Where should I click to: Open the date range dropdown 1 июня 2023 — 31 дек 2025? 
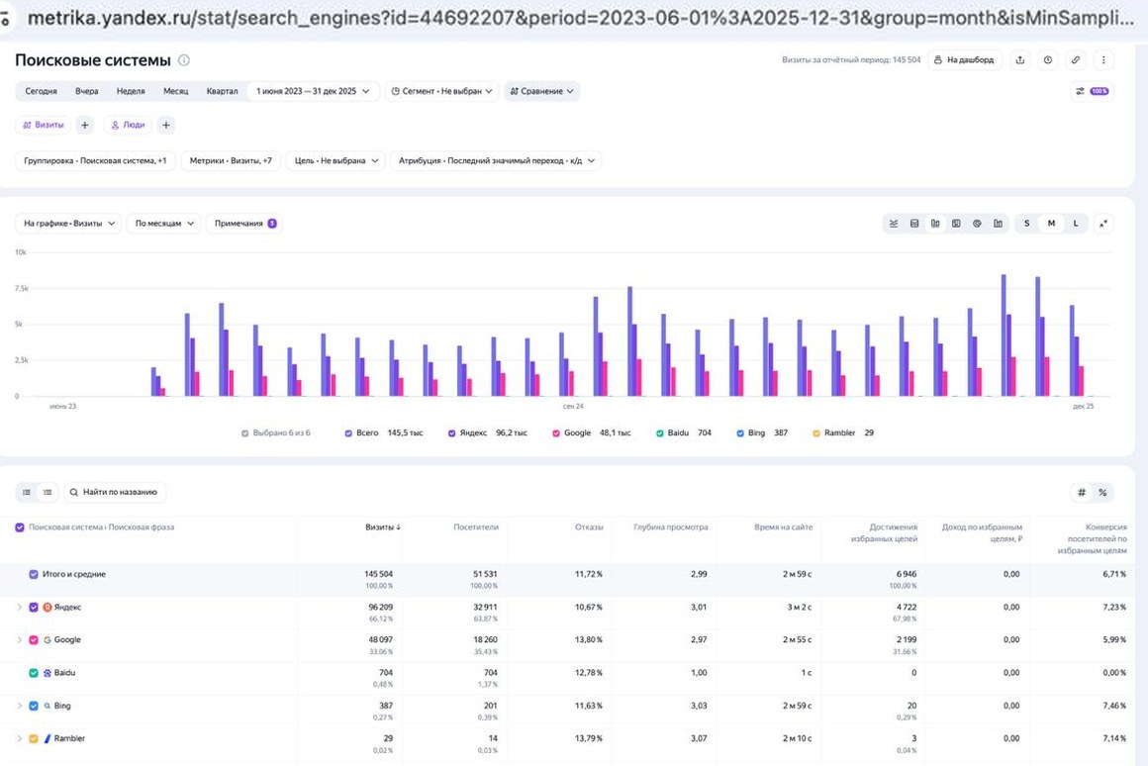click(314, 91)
